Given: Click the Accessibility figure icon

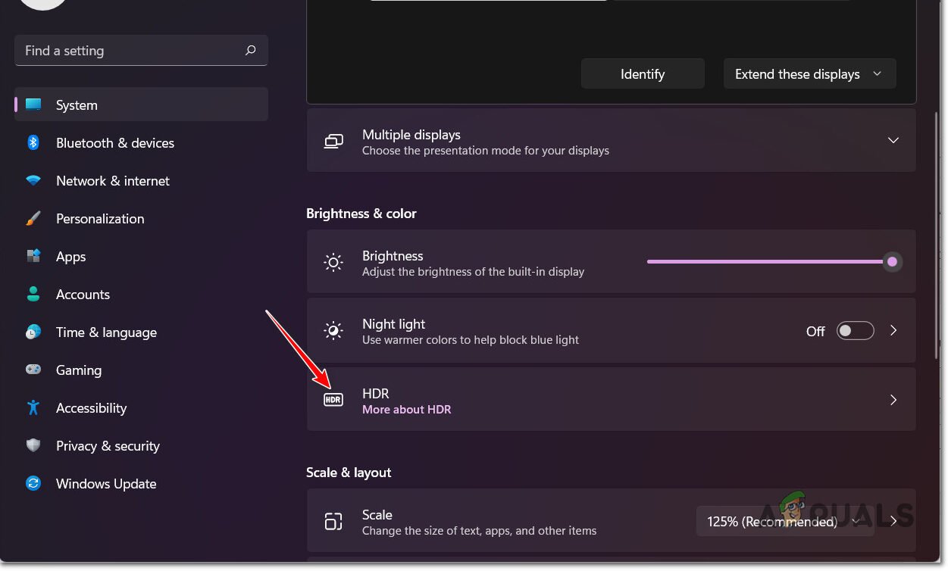Looking at the screenshot, I should pos(33,408).
